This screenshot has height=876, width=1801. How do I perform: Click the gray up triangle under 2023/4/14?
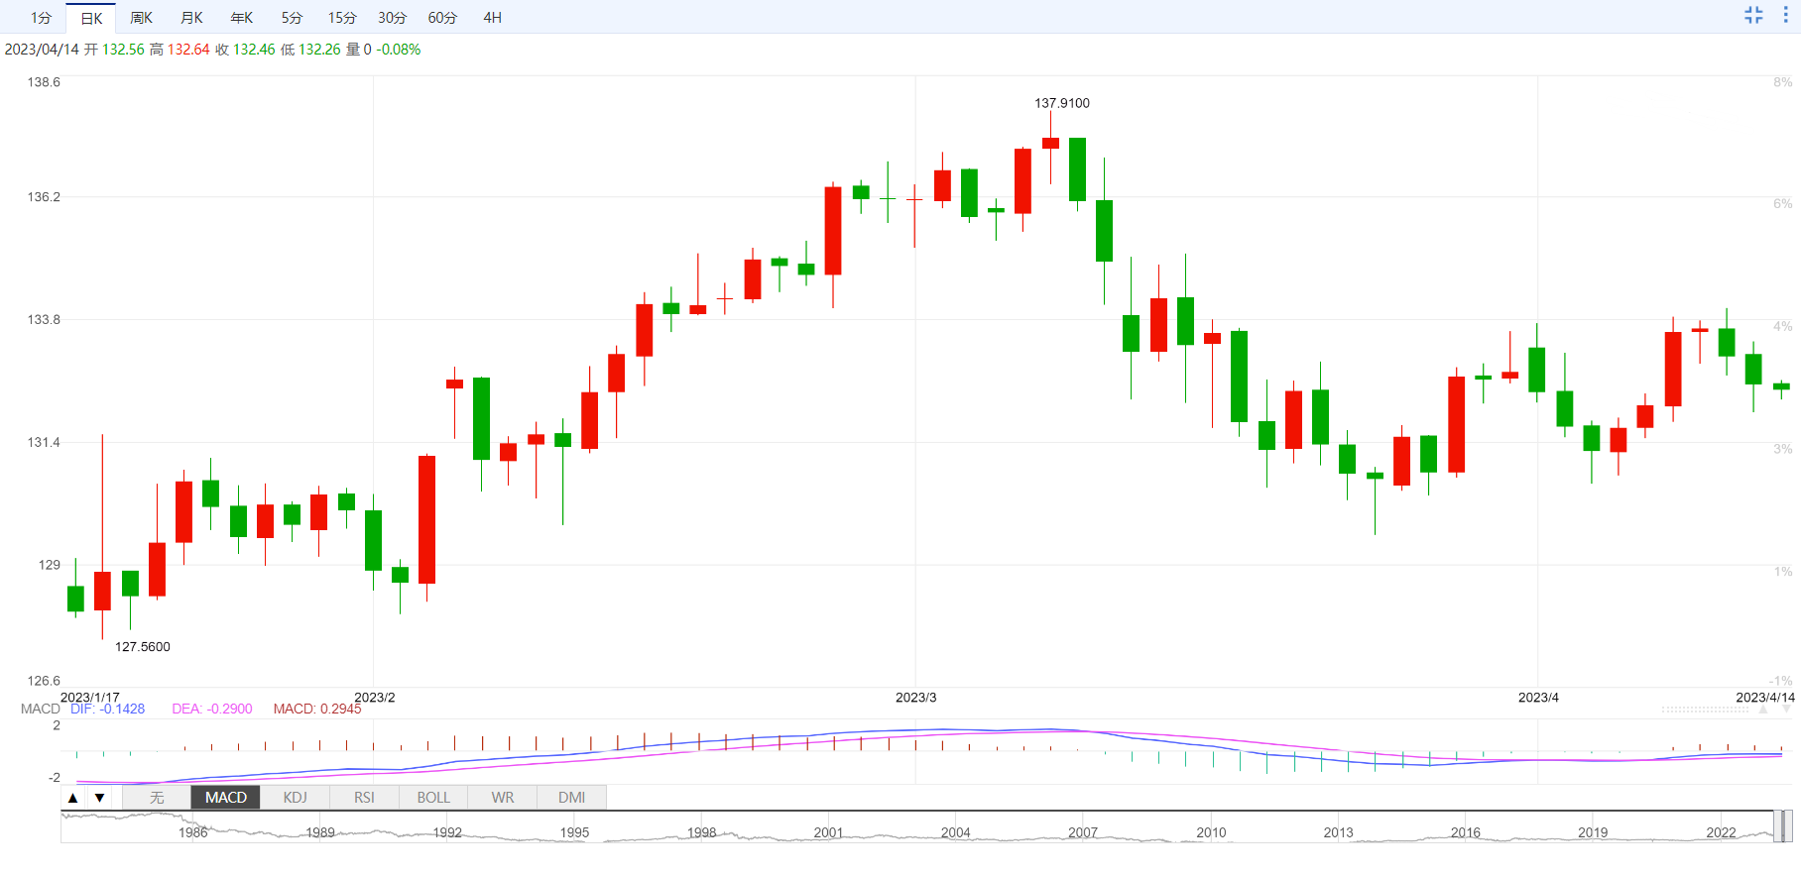pyautogui.click(x=1763, y=710)
